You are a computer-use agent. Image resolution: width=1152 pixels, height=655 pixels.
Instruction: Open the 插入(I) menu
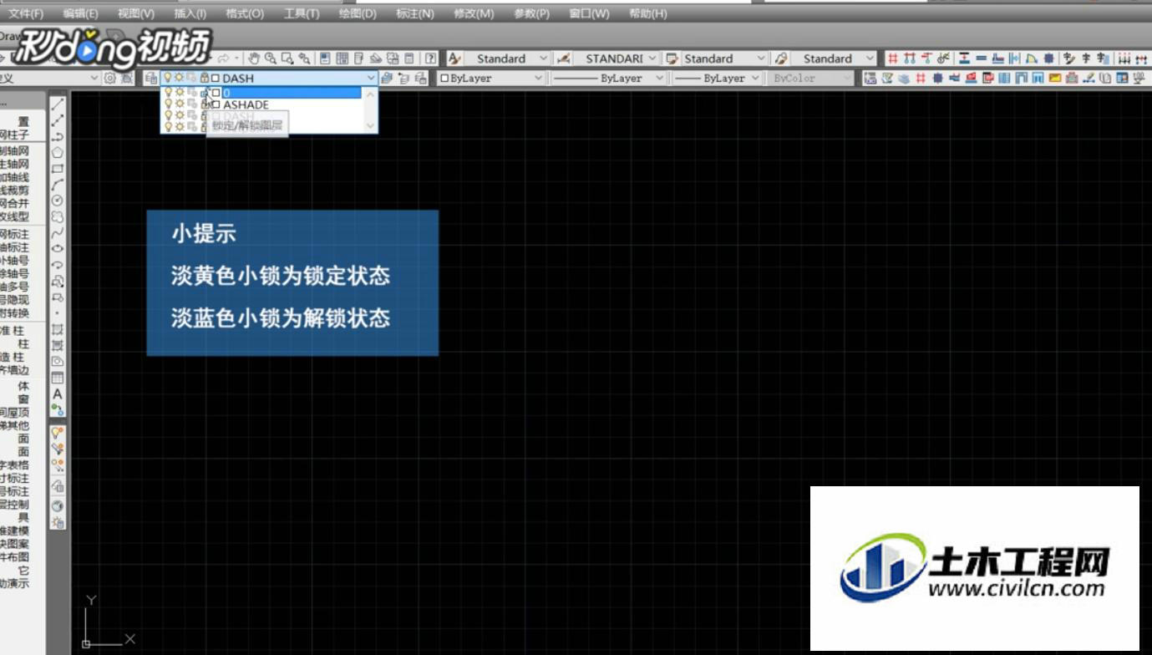coord(190,13)
